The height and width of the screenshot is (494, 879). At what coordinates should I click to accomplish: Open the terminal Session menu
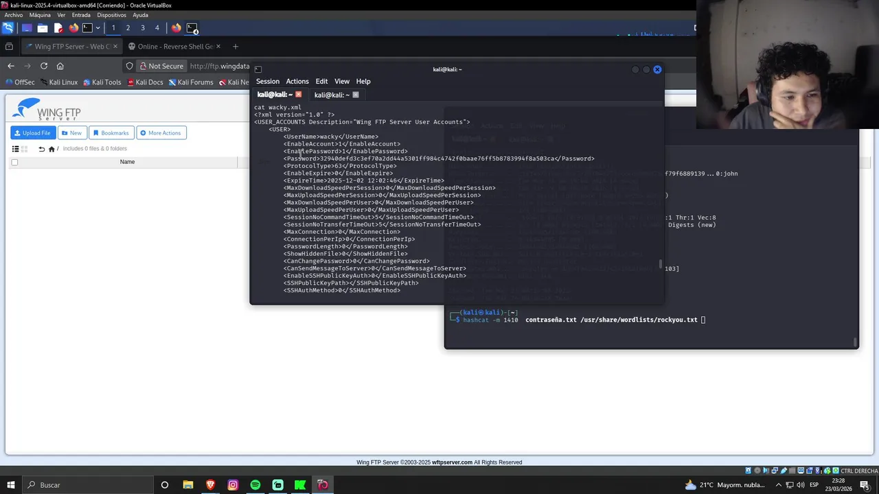268,82
